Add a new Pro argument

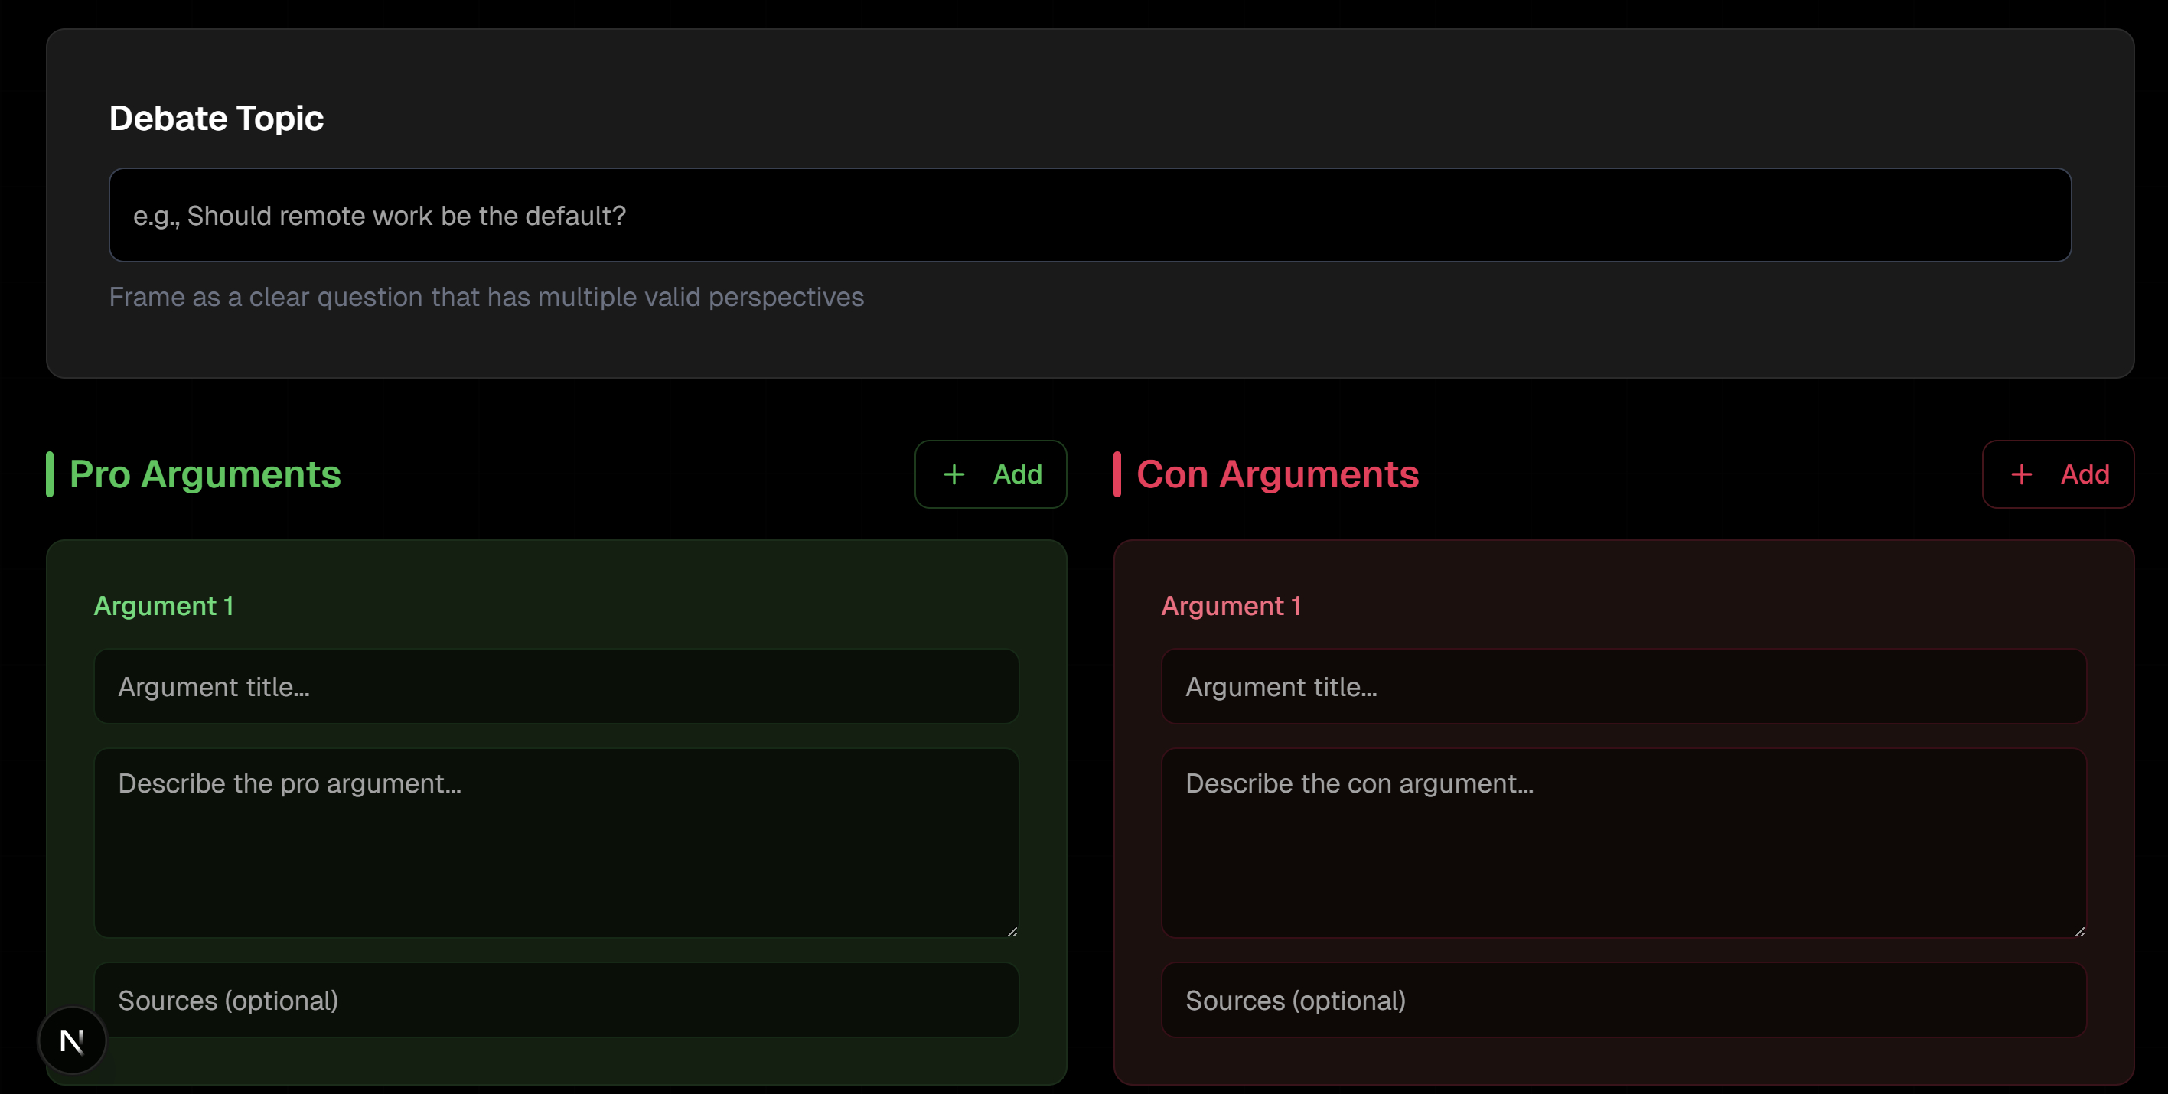click(x=990, y=474)
